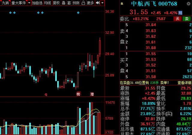This screenshot has width=192, height=135.
Task: Click the 叠 overlay button
Action: (x=64, y=3)
